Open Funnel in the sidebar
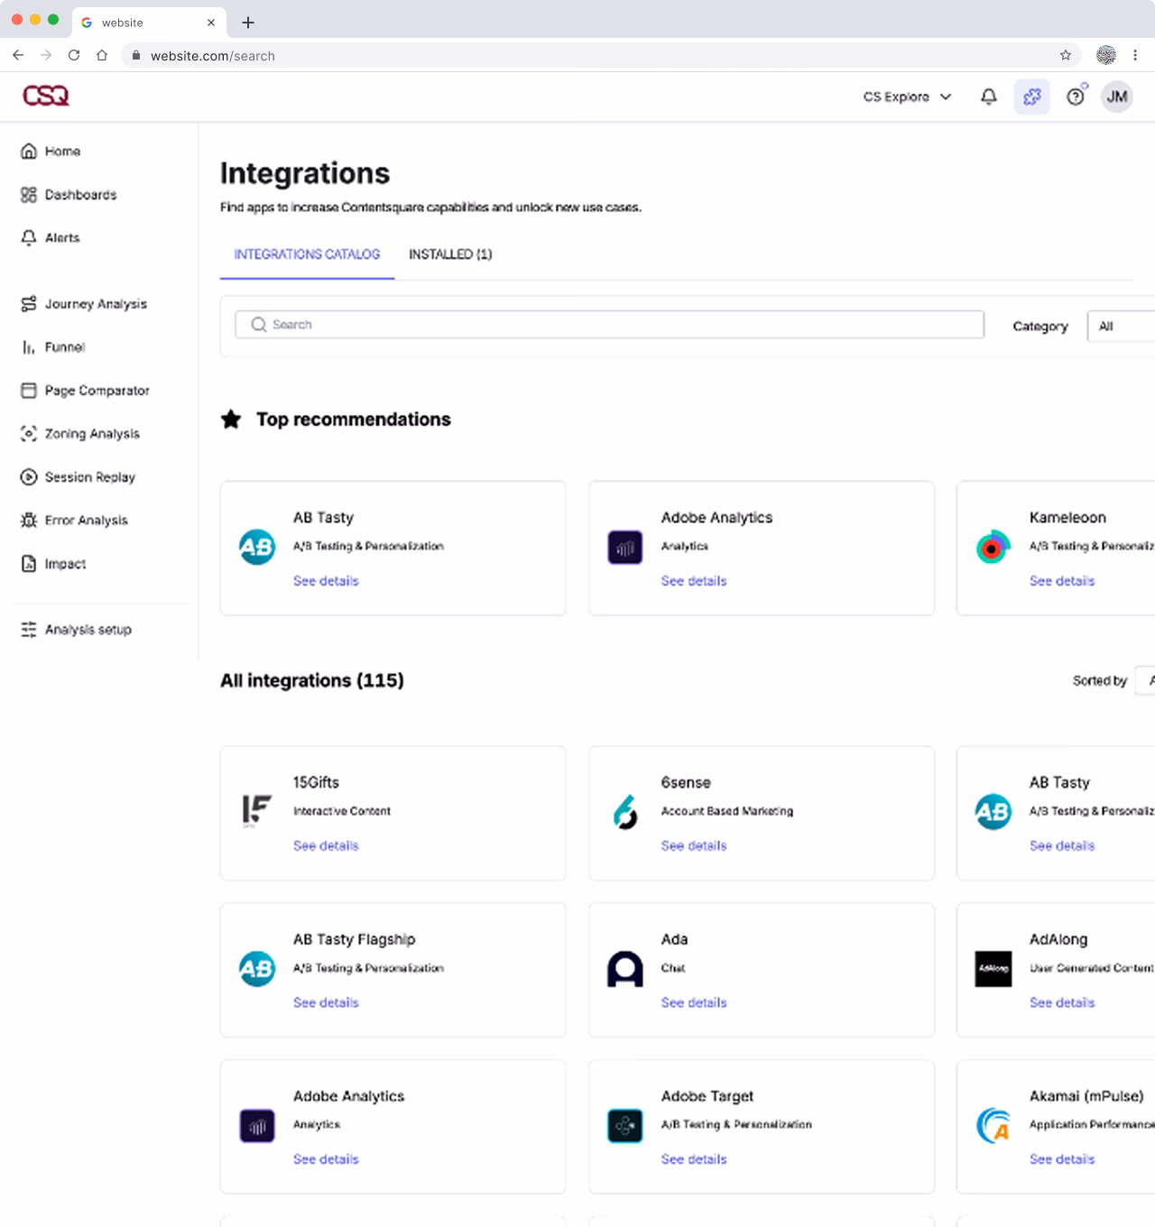This screenshot has height=1227, width=1155. [x=53, y=347]
